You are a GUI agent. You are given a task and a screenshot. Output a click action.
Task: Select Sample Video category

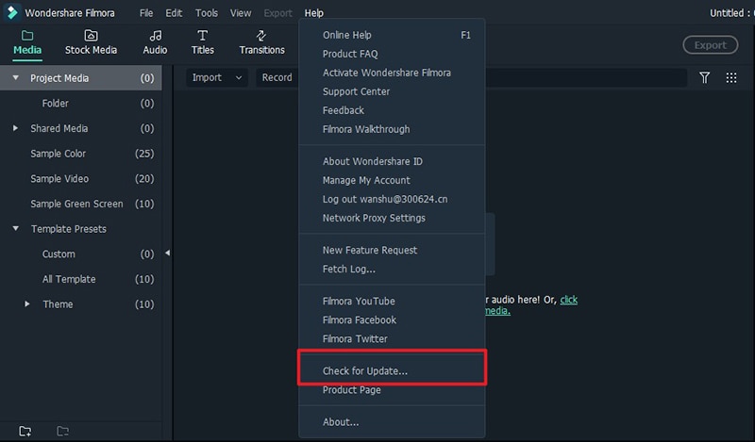(81, 178)
